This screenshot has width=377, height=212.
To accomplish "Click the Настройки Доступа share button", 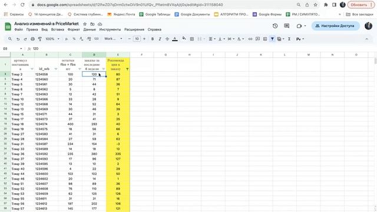I will (335, 26).
